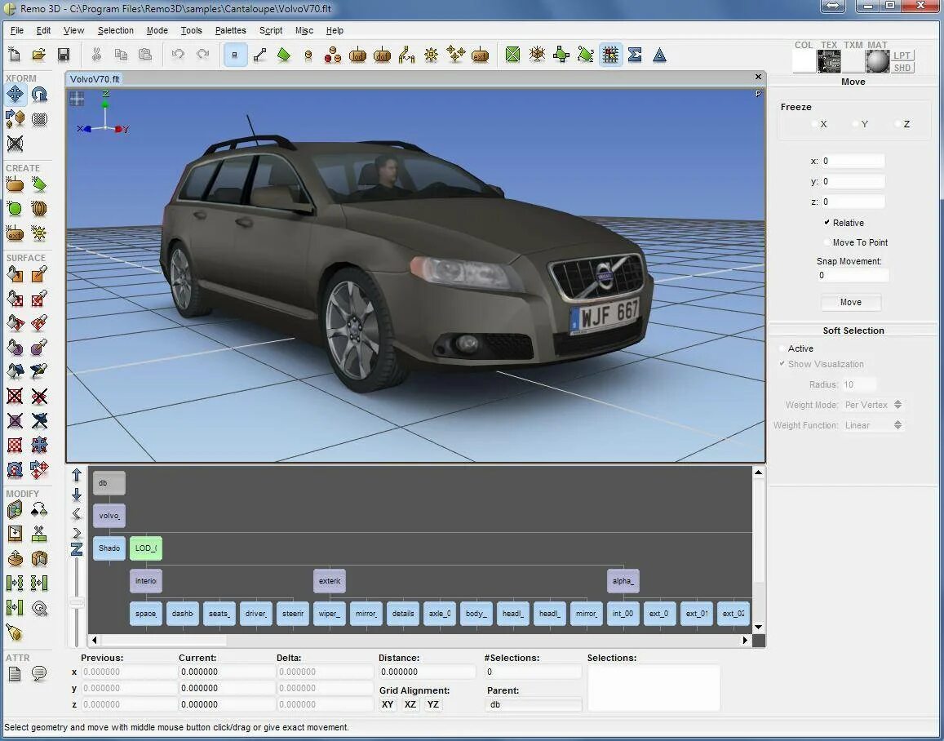Viewport: 944px width, 741px height.
Task: Click the magnifier icon in MODIFY section
Action: (x=40, y=608)
